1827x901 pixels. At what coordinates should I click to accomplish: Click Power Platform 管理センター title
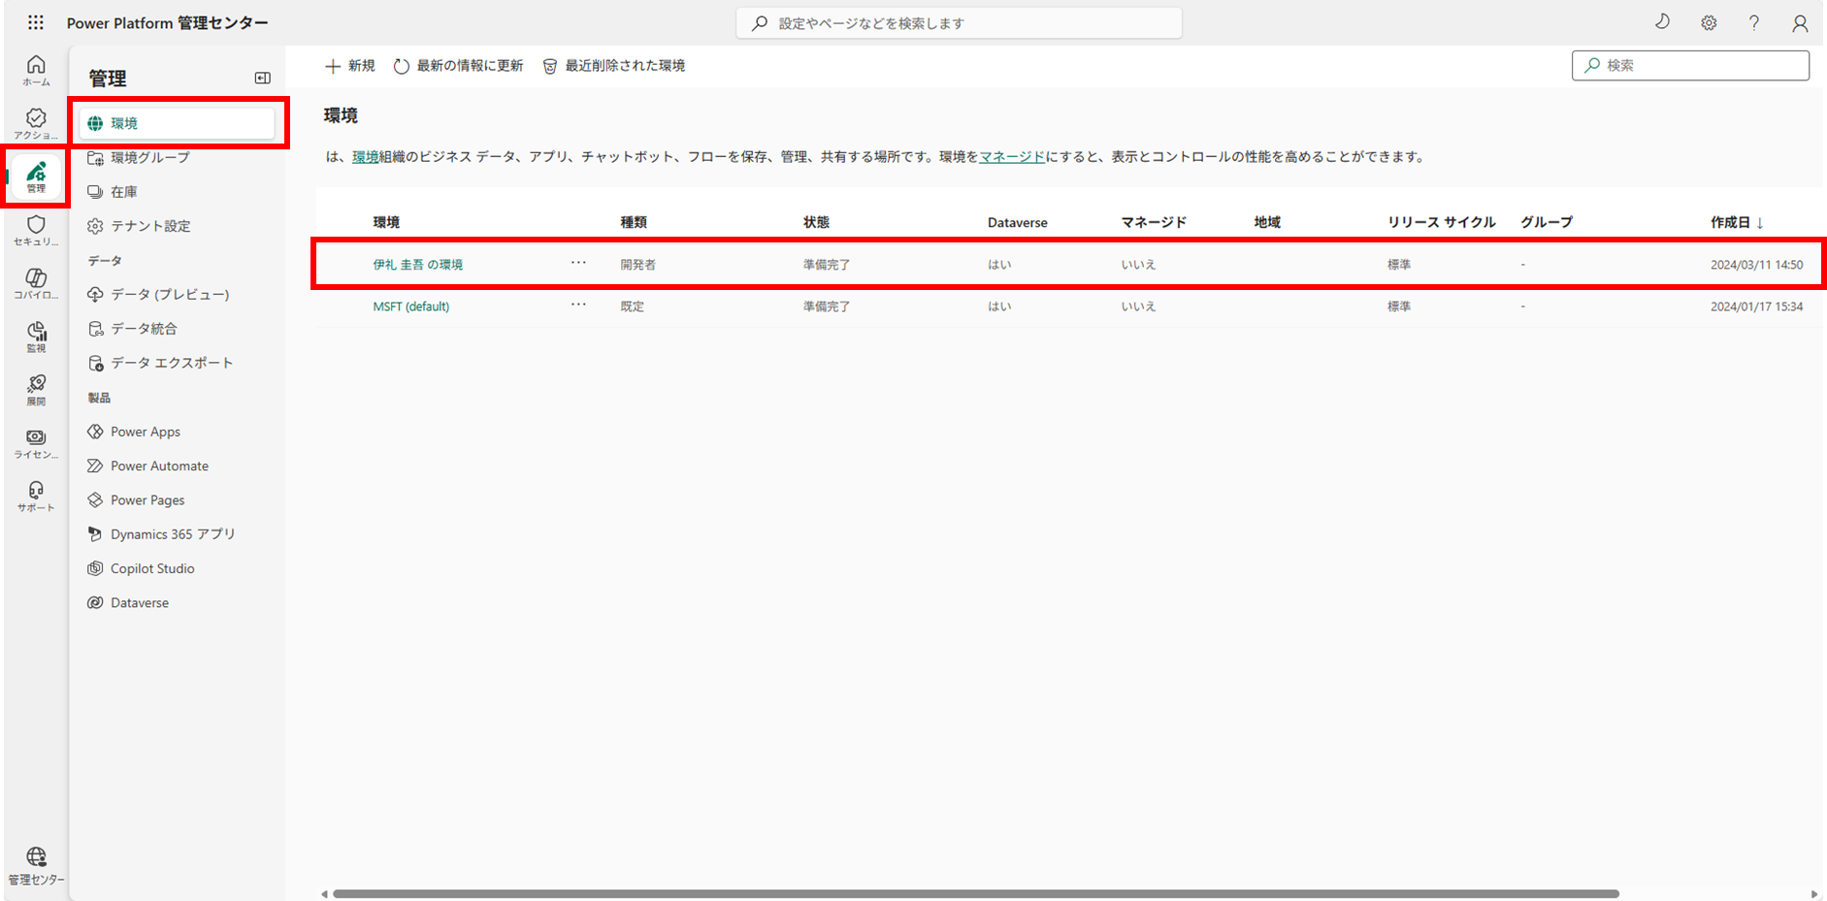[x=168, y=22]
